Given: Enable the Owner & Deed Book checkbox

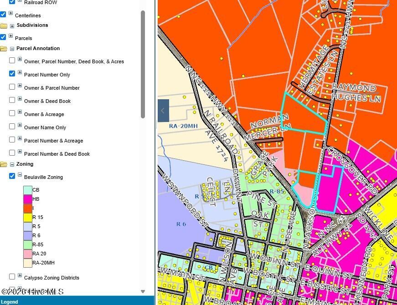Looking at the screenshot, I should point(12,100).
